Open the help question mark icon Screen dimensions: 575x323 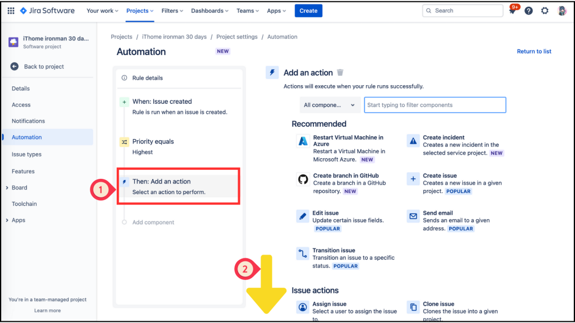click(528, 11)
